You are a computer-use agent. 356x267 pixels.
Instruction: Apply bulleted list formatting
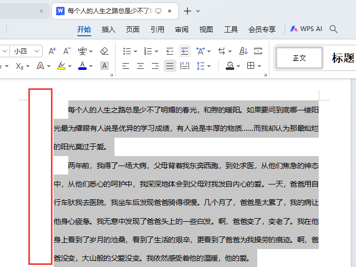coord(127,51)
